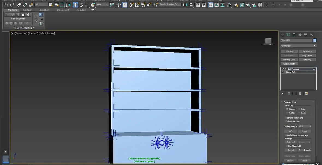Click the Bind to Space Warp icon
The height and width of the screenshot is (165, 322).
click(31, 5)
